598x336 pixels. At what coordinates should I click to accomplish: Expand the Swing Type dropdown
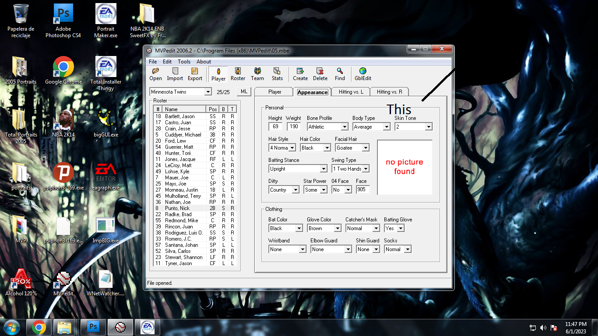(x=366, y=169)
